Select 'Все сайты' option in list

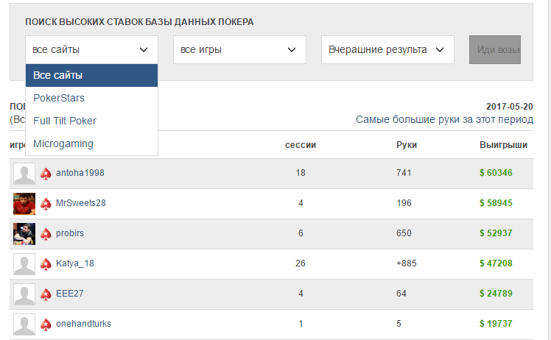point(91,75)
